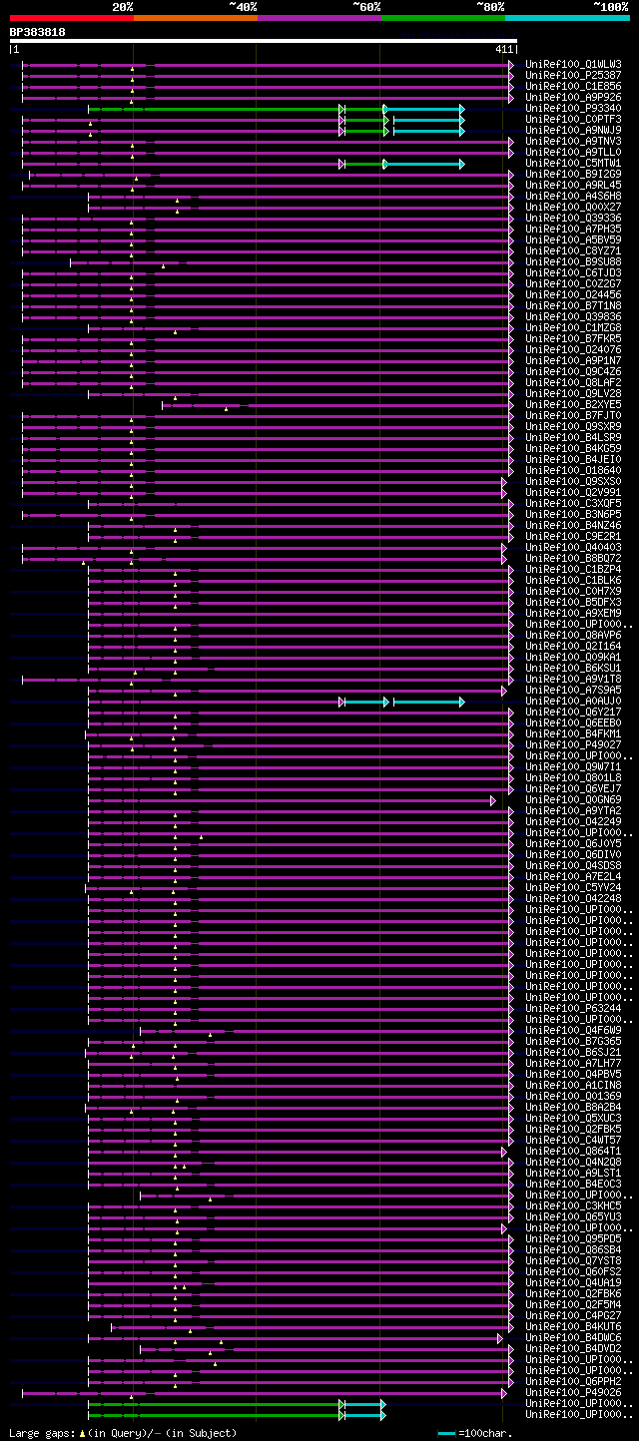Select UniRef100_A7LH77 label
Screen dimensions: 639x1441
click(573, 1063)
